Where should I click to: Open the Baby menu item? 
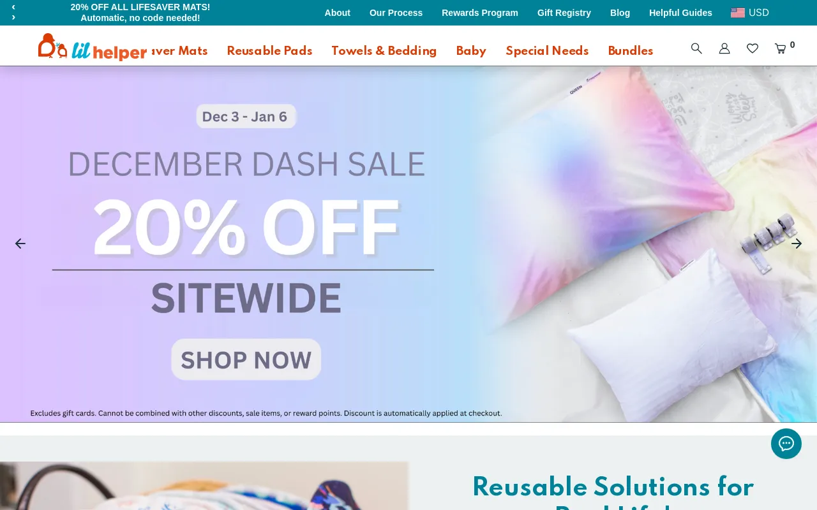pos(471,51)
